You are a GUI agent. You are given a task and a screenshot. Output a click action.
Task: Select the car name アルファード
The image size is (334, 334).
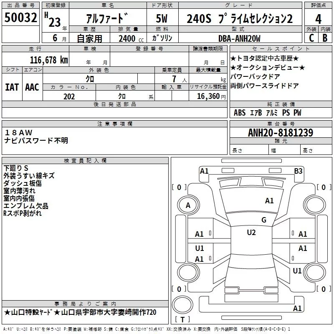click(107, 18)
